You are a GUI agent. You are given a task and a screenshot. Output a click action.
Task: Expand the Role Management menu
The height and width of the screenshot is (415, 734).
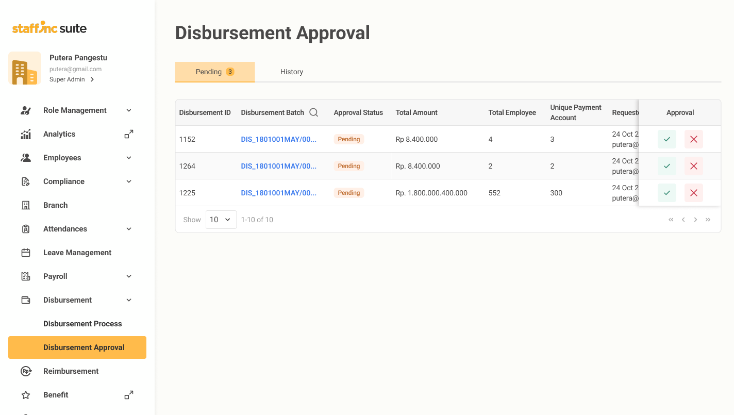click(129, 110)
